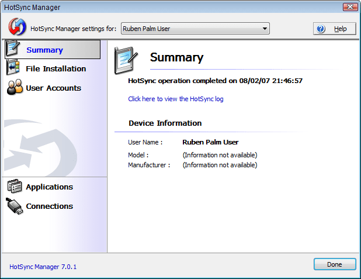Click Manufacturer's Information not available value
Viewport: 361px width, 279px height.
point(220,165)
